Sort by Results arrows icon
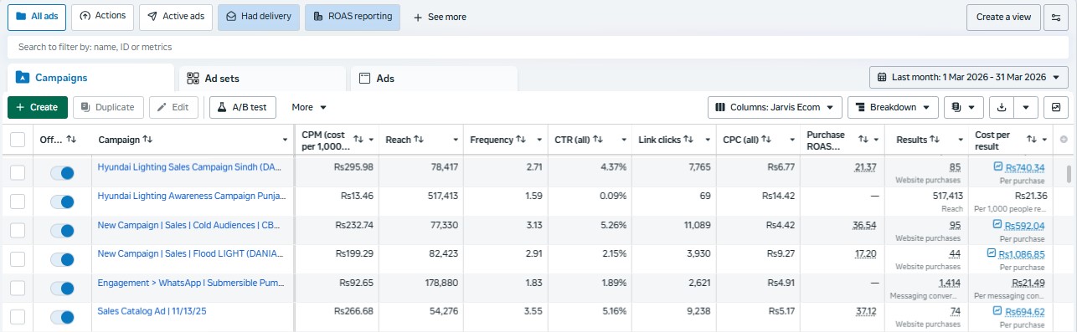1077x332 pixels. (935, 139)
